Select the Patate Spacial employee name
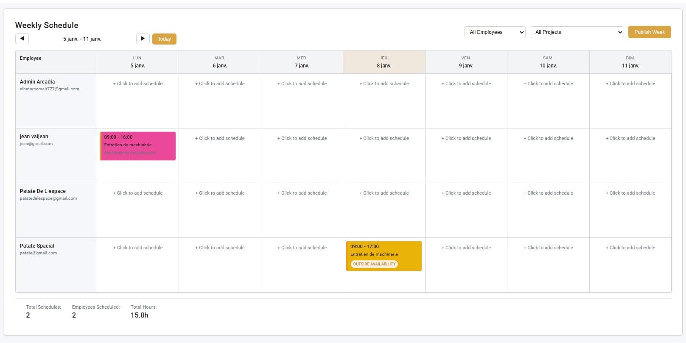Viewport: 686px width, 343px height. 37,246
